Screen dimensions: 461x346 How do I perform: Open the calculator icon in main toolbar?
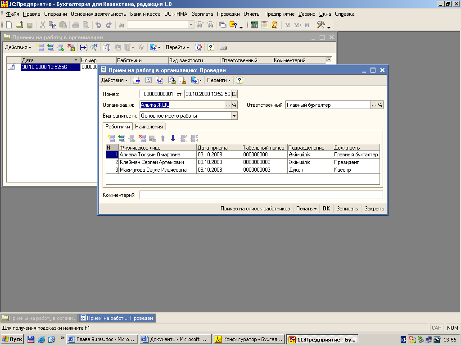click(254, 25)
